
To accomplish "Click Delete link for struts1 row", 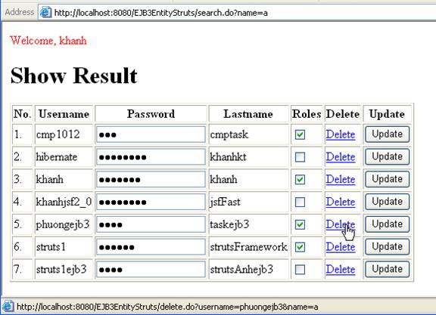I will pos(341,247).
